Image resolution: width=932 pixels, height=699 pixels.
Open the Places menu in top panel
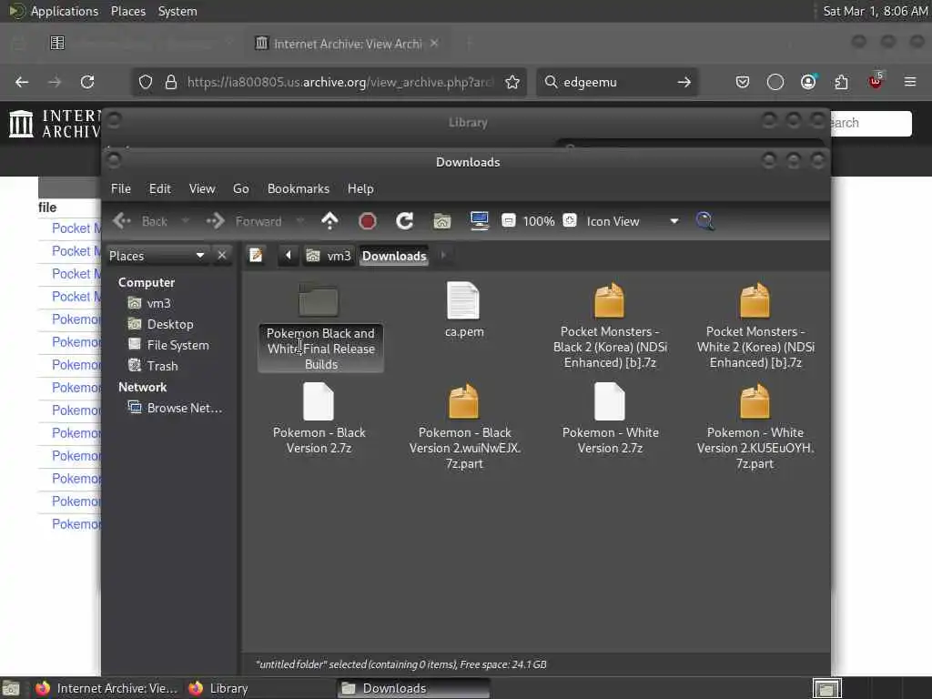128,11
